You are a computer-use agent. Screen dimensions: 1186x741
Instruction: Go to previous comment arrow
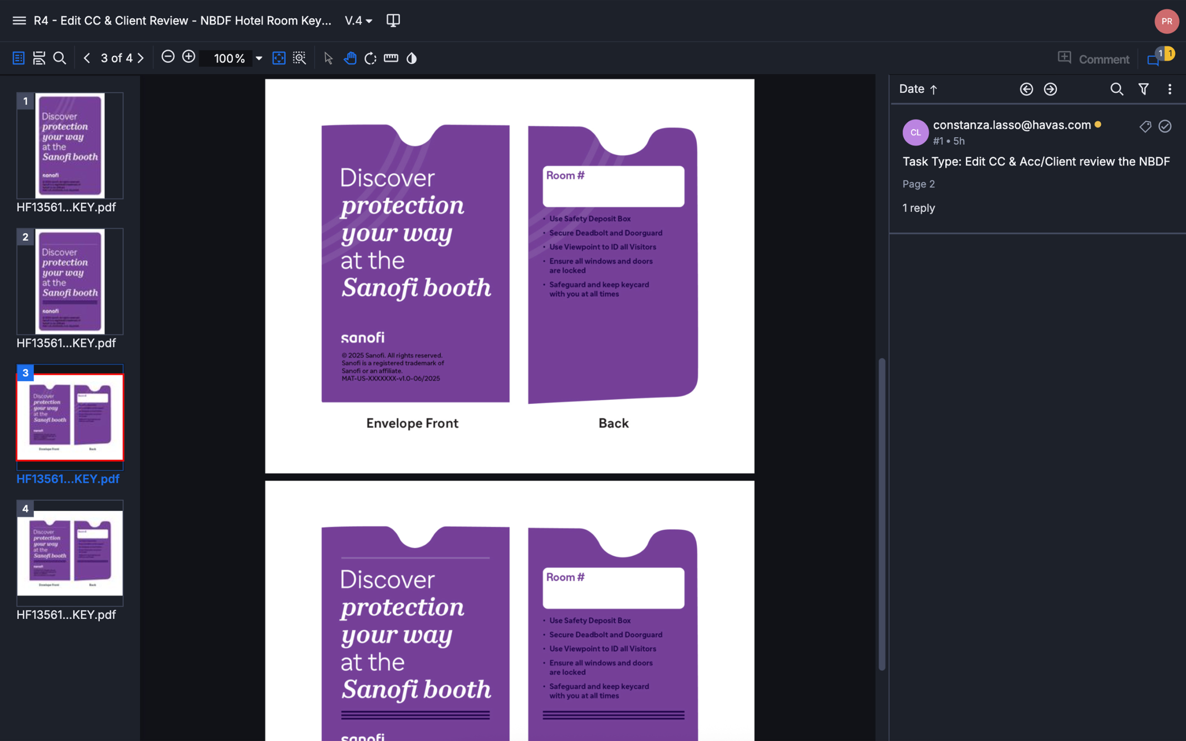(x=1026, y=89)
